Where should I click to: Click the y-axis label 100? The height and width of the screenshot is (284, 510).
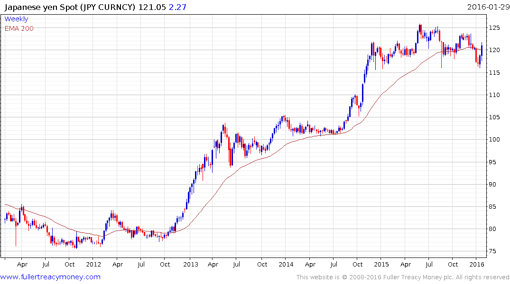pos(494,140)
